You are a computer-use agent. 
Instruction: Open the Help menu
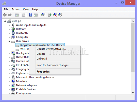[x=35, y=9]
